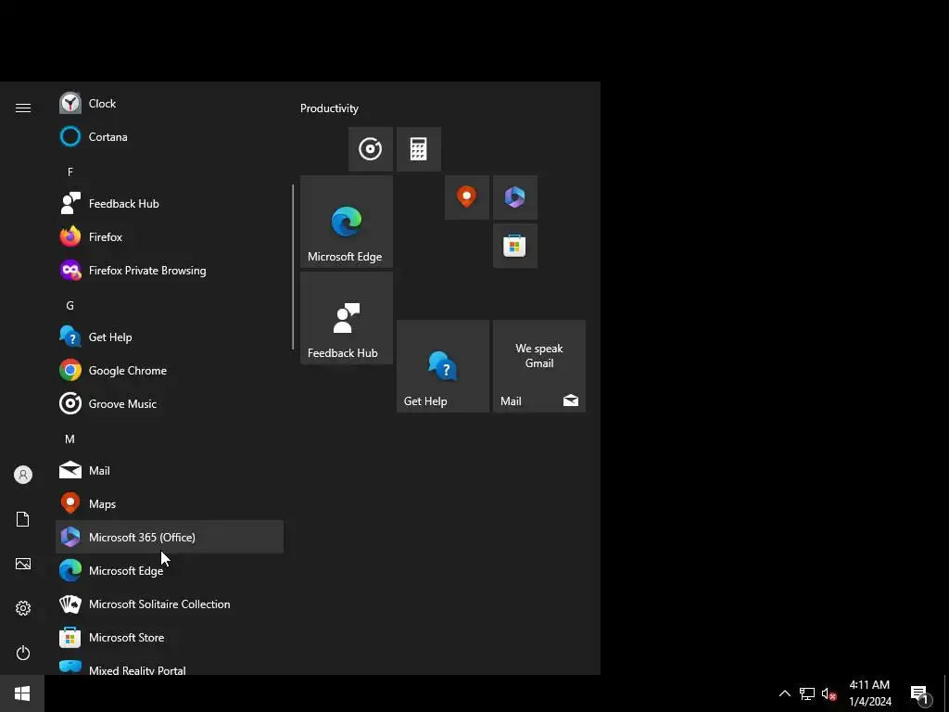
Task: Open Firefox Private Browsing entry
Action: (x=170, y=270)
